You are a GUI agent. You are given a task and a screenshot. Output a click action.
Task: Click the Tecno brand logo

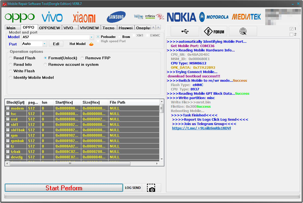(139, 17)
